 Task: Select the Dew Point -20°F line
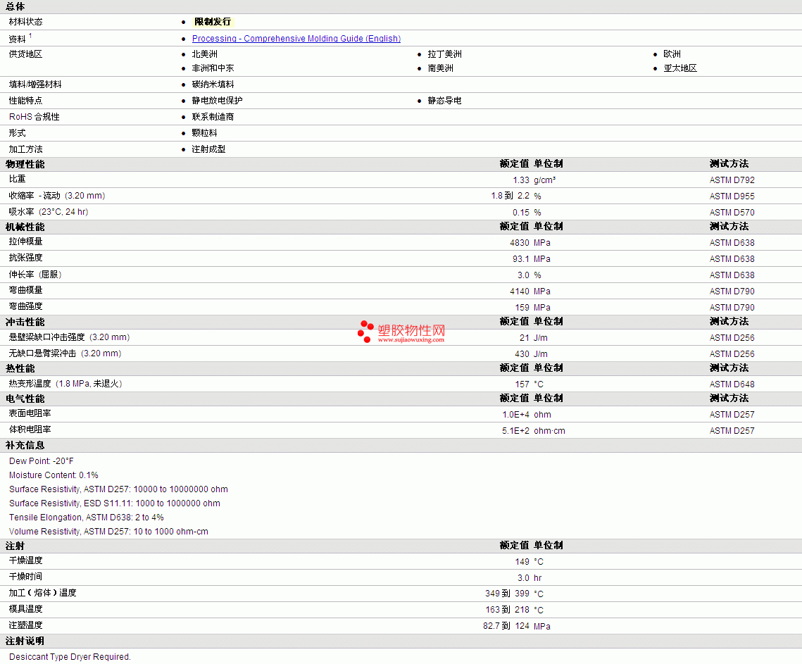click(42, 461)
